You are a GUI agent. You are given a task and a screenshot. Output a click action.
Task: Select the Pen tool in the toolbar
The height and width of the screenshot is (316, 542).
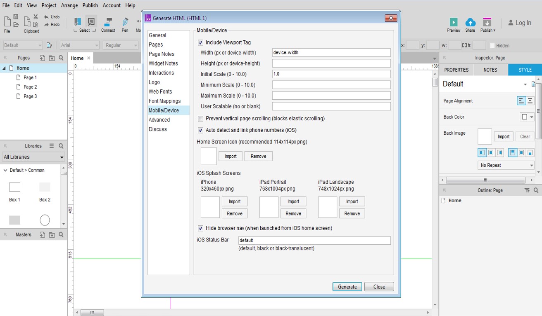tap(124, 23)
